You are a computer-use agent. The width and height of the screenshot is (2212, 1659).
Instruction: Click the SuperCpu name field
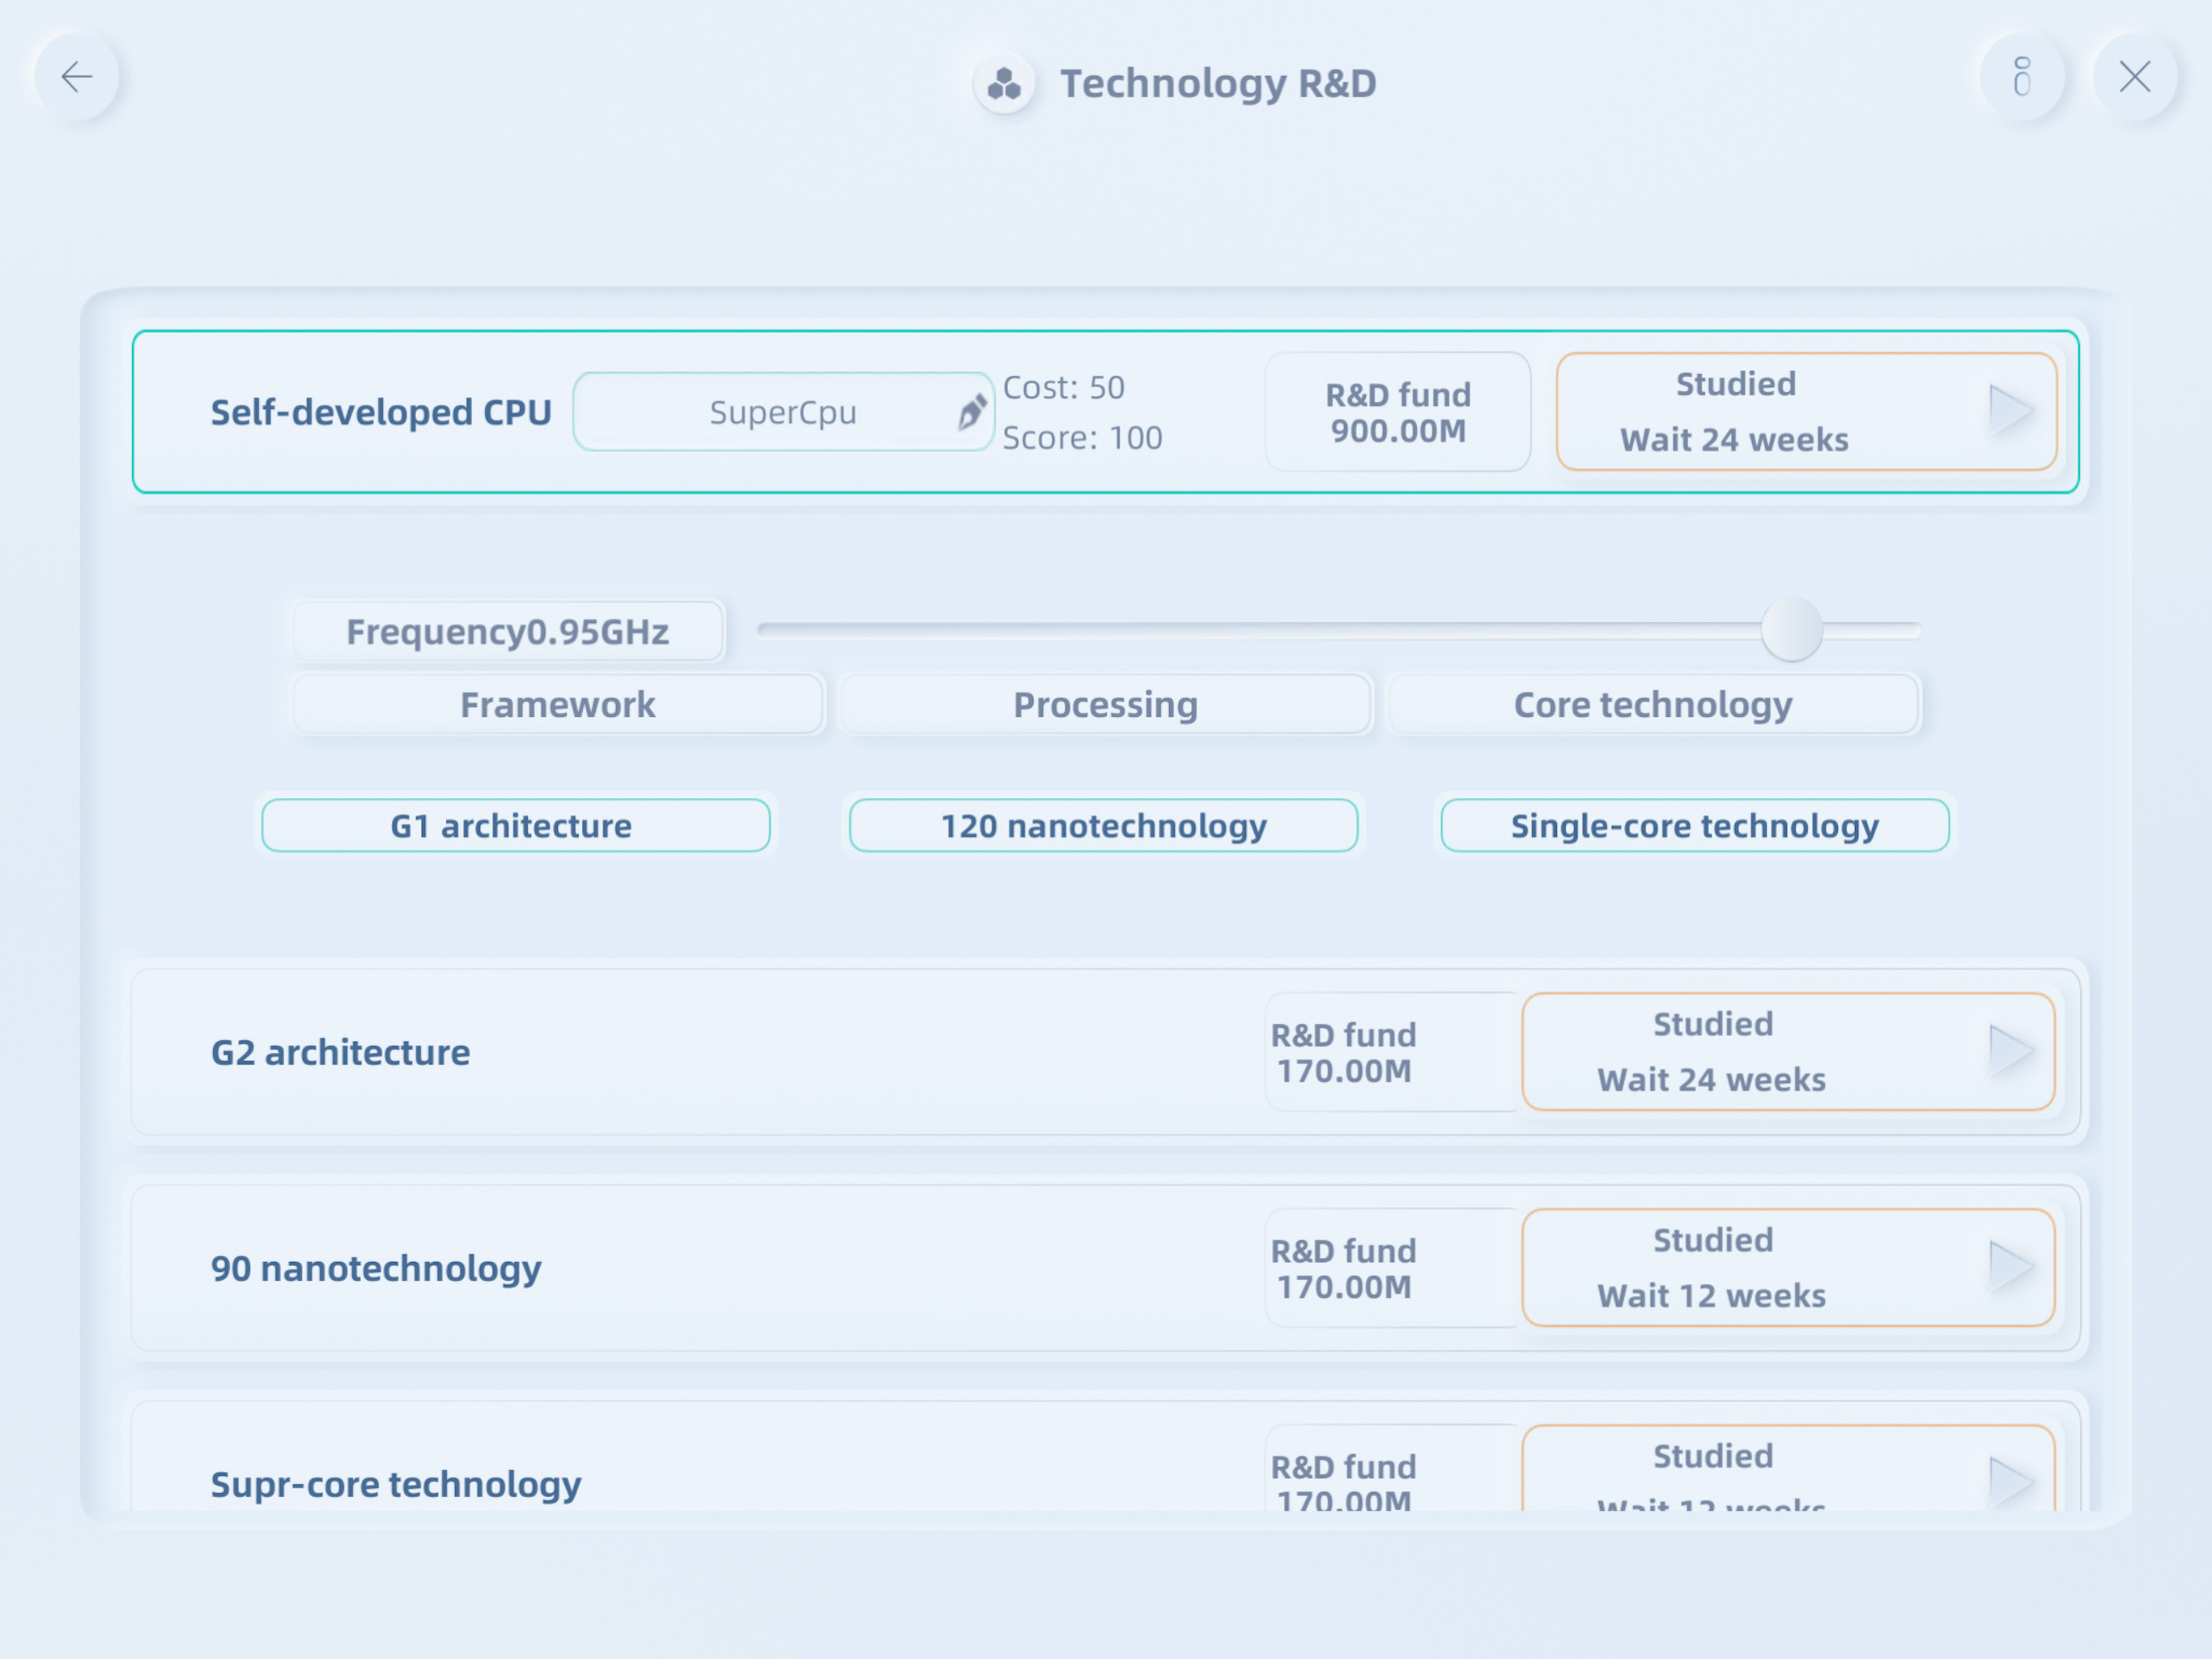(x=770, y=412)
